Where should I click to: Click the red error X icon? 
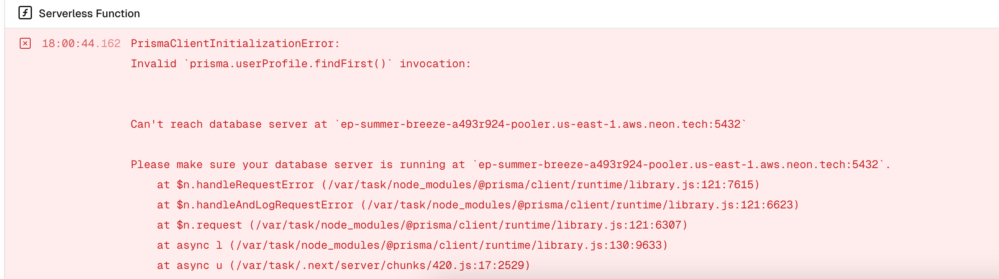[25, 43]
